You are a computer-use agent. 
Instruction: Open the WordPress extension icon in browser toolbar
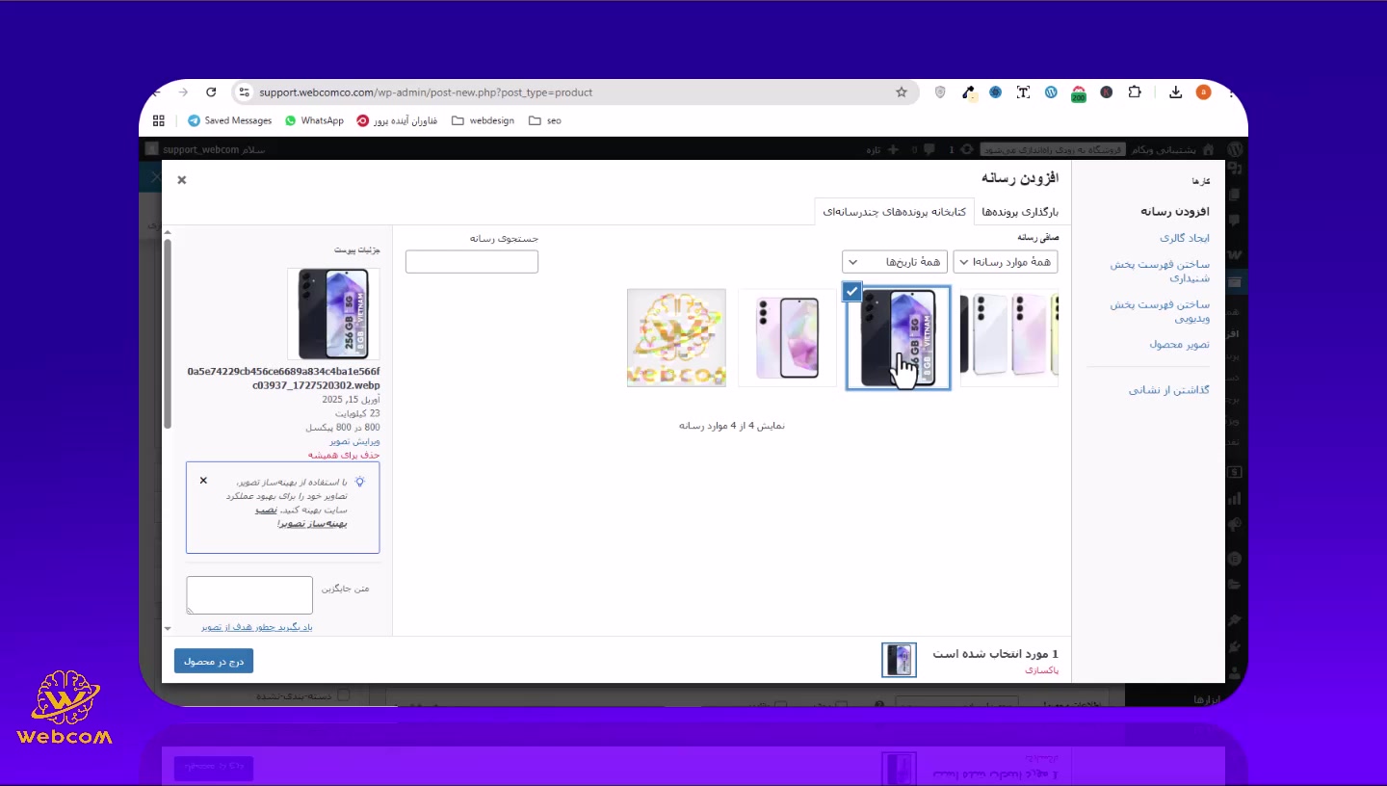[1051, 92]
